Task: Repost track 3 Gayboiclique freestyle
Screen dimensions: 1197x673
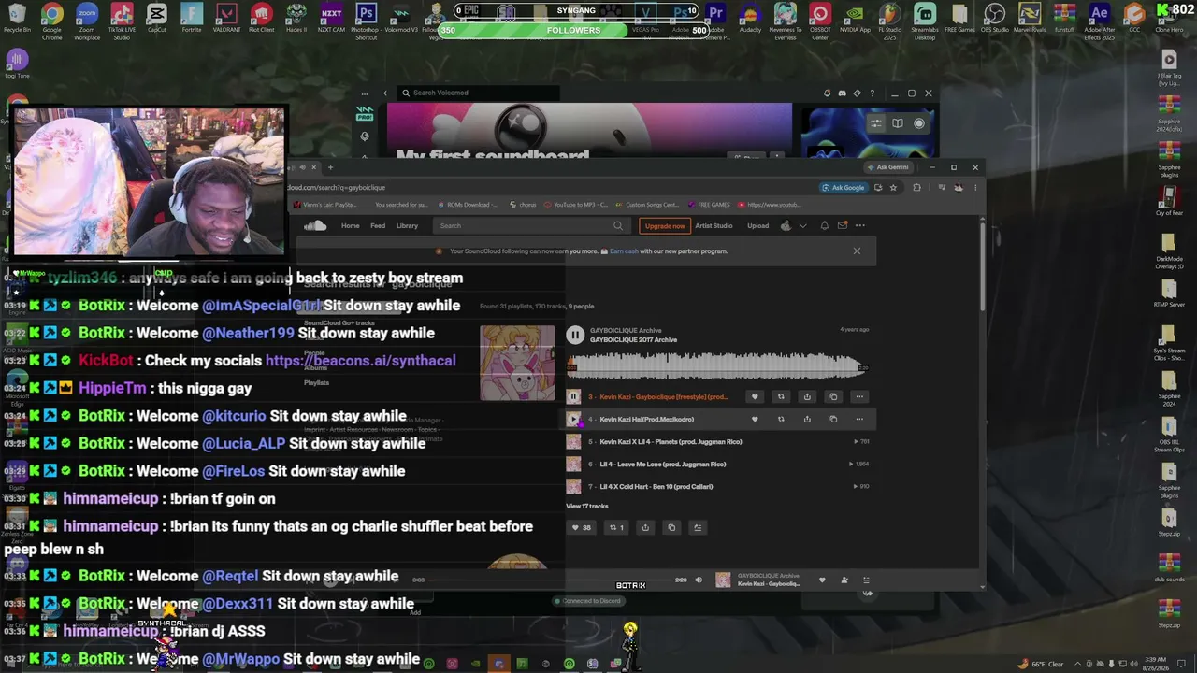Action: tap(781, 396)
